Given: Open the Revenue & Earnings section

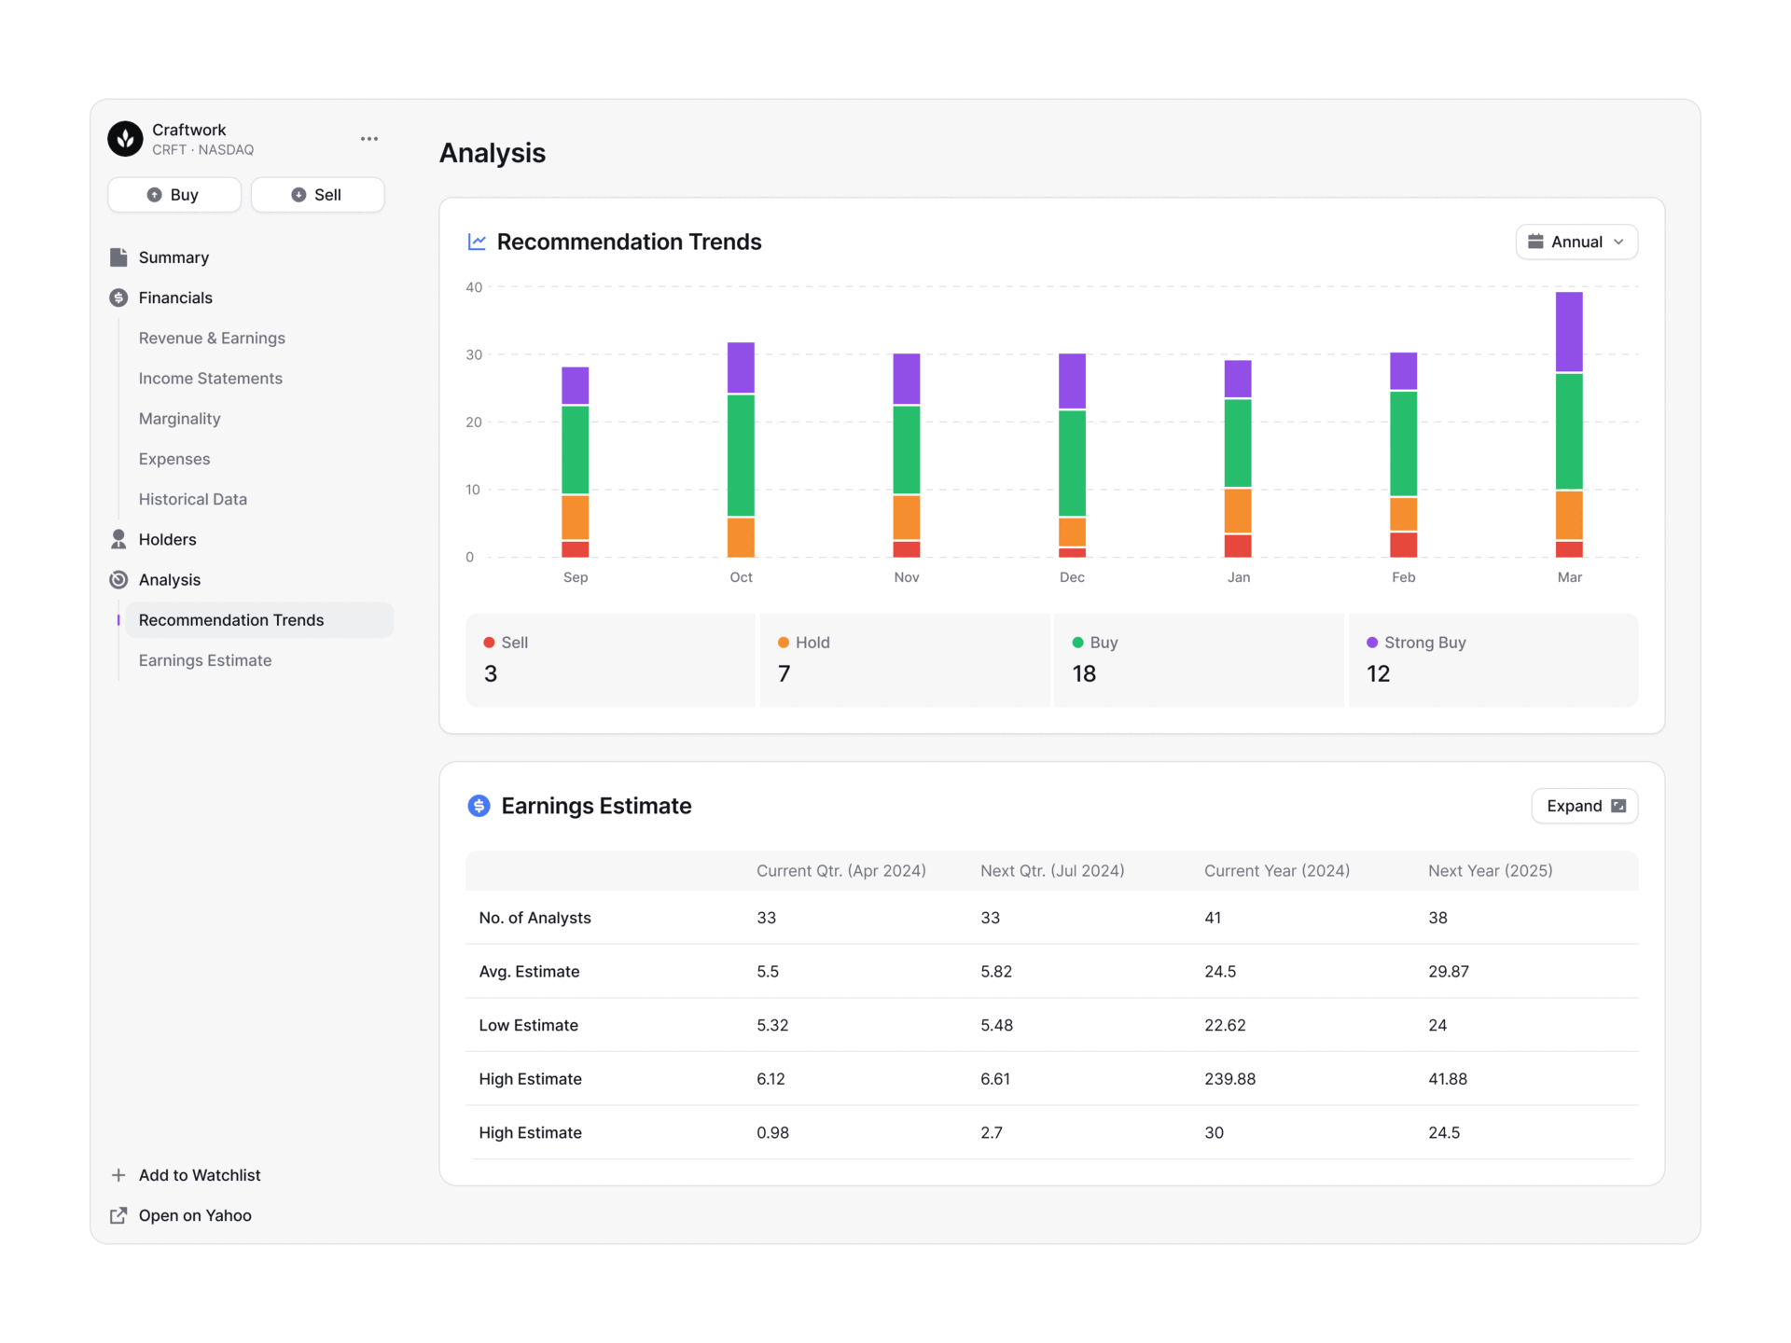Looking at the screenshot, I should point(212,339).
